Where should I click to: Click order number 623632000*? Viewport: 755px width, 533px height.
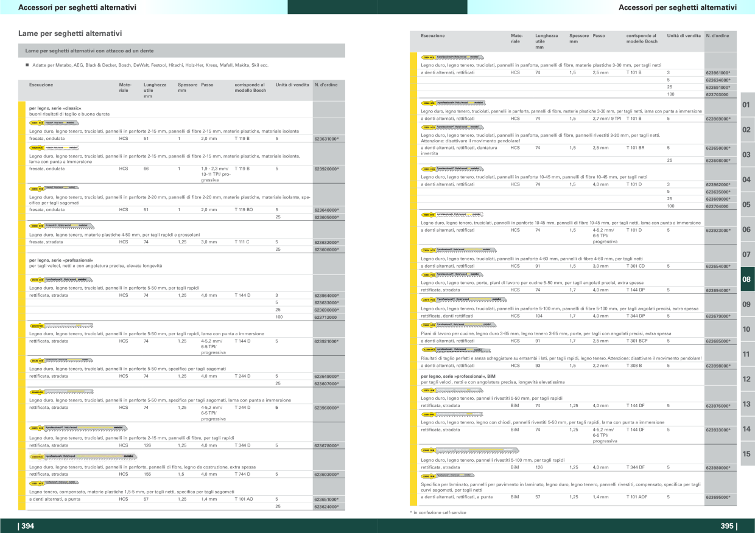point(326,242)
